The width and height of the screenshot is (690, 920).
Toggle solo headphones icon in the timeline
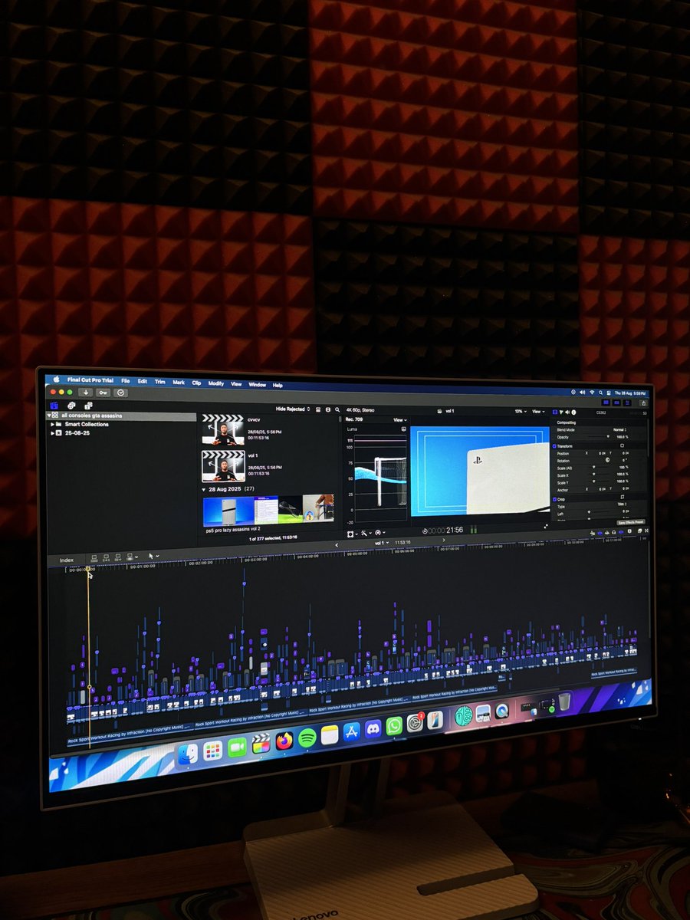(x=614, y=532)
